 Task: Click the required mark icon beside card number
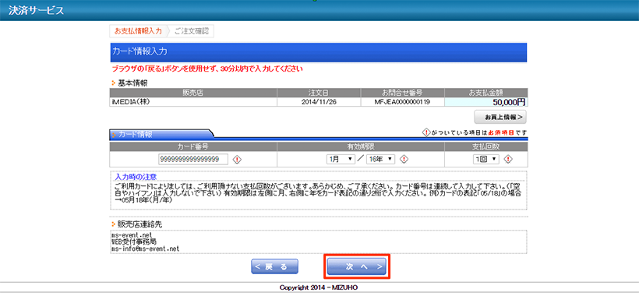237,160
